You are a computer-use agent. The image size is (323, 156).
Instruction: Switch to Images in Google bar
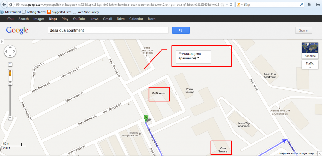39,19
